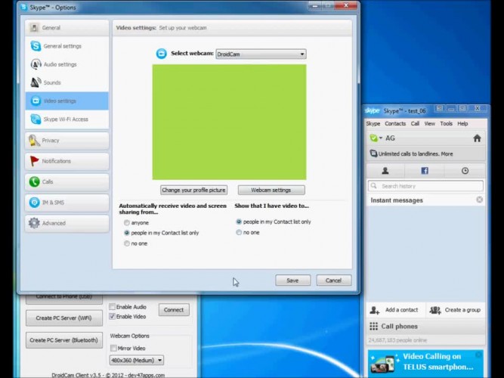
Task: Open the View menu in Skype window
Action: click(x=429, y=123)
